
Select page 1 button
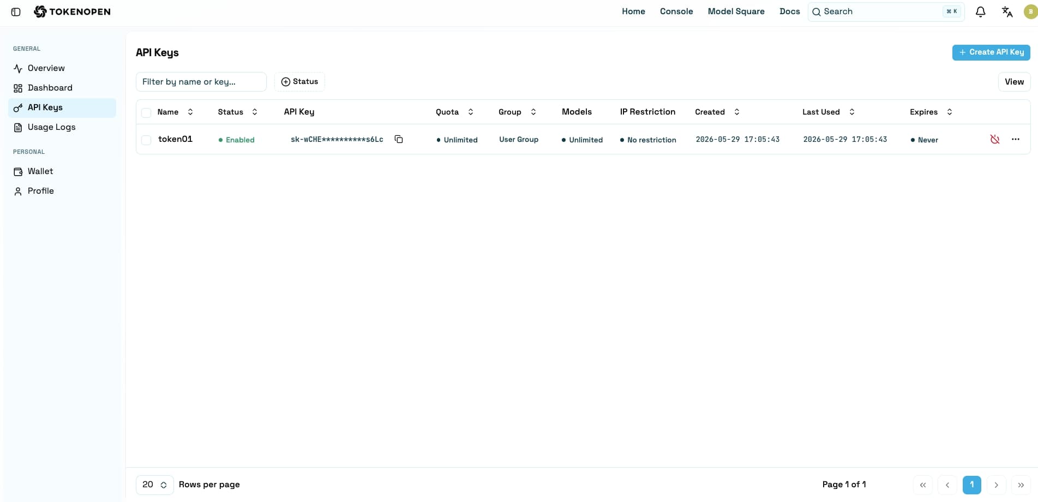coord(971,485)
